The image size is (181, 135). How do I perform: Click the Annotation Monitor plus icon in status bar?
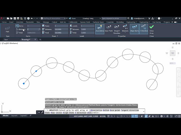point(167,116)
